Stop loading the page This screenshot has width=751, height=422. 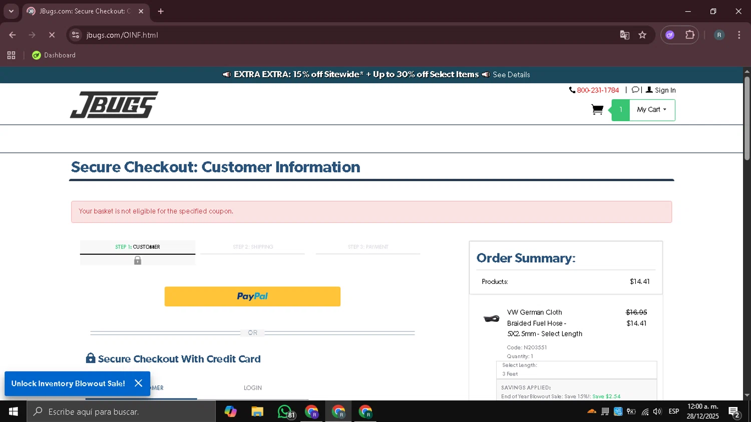point(52,35)
